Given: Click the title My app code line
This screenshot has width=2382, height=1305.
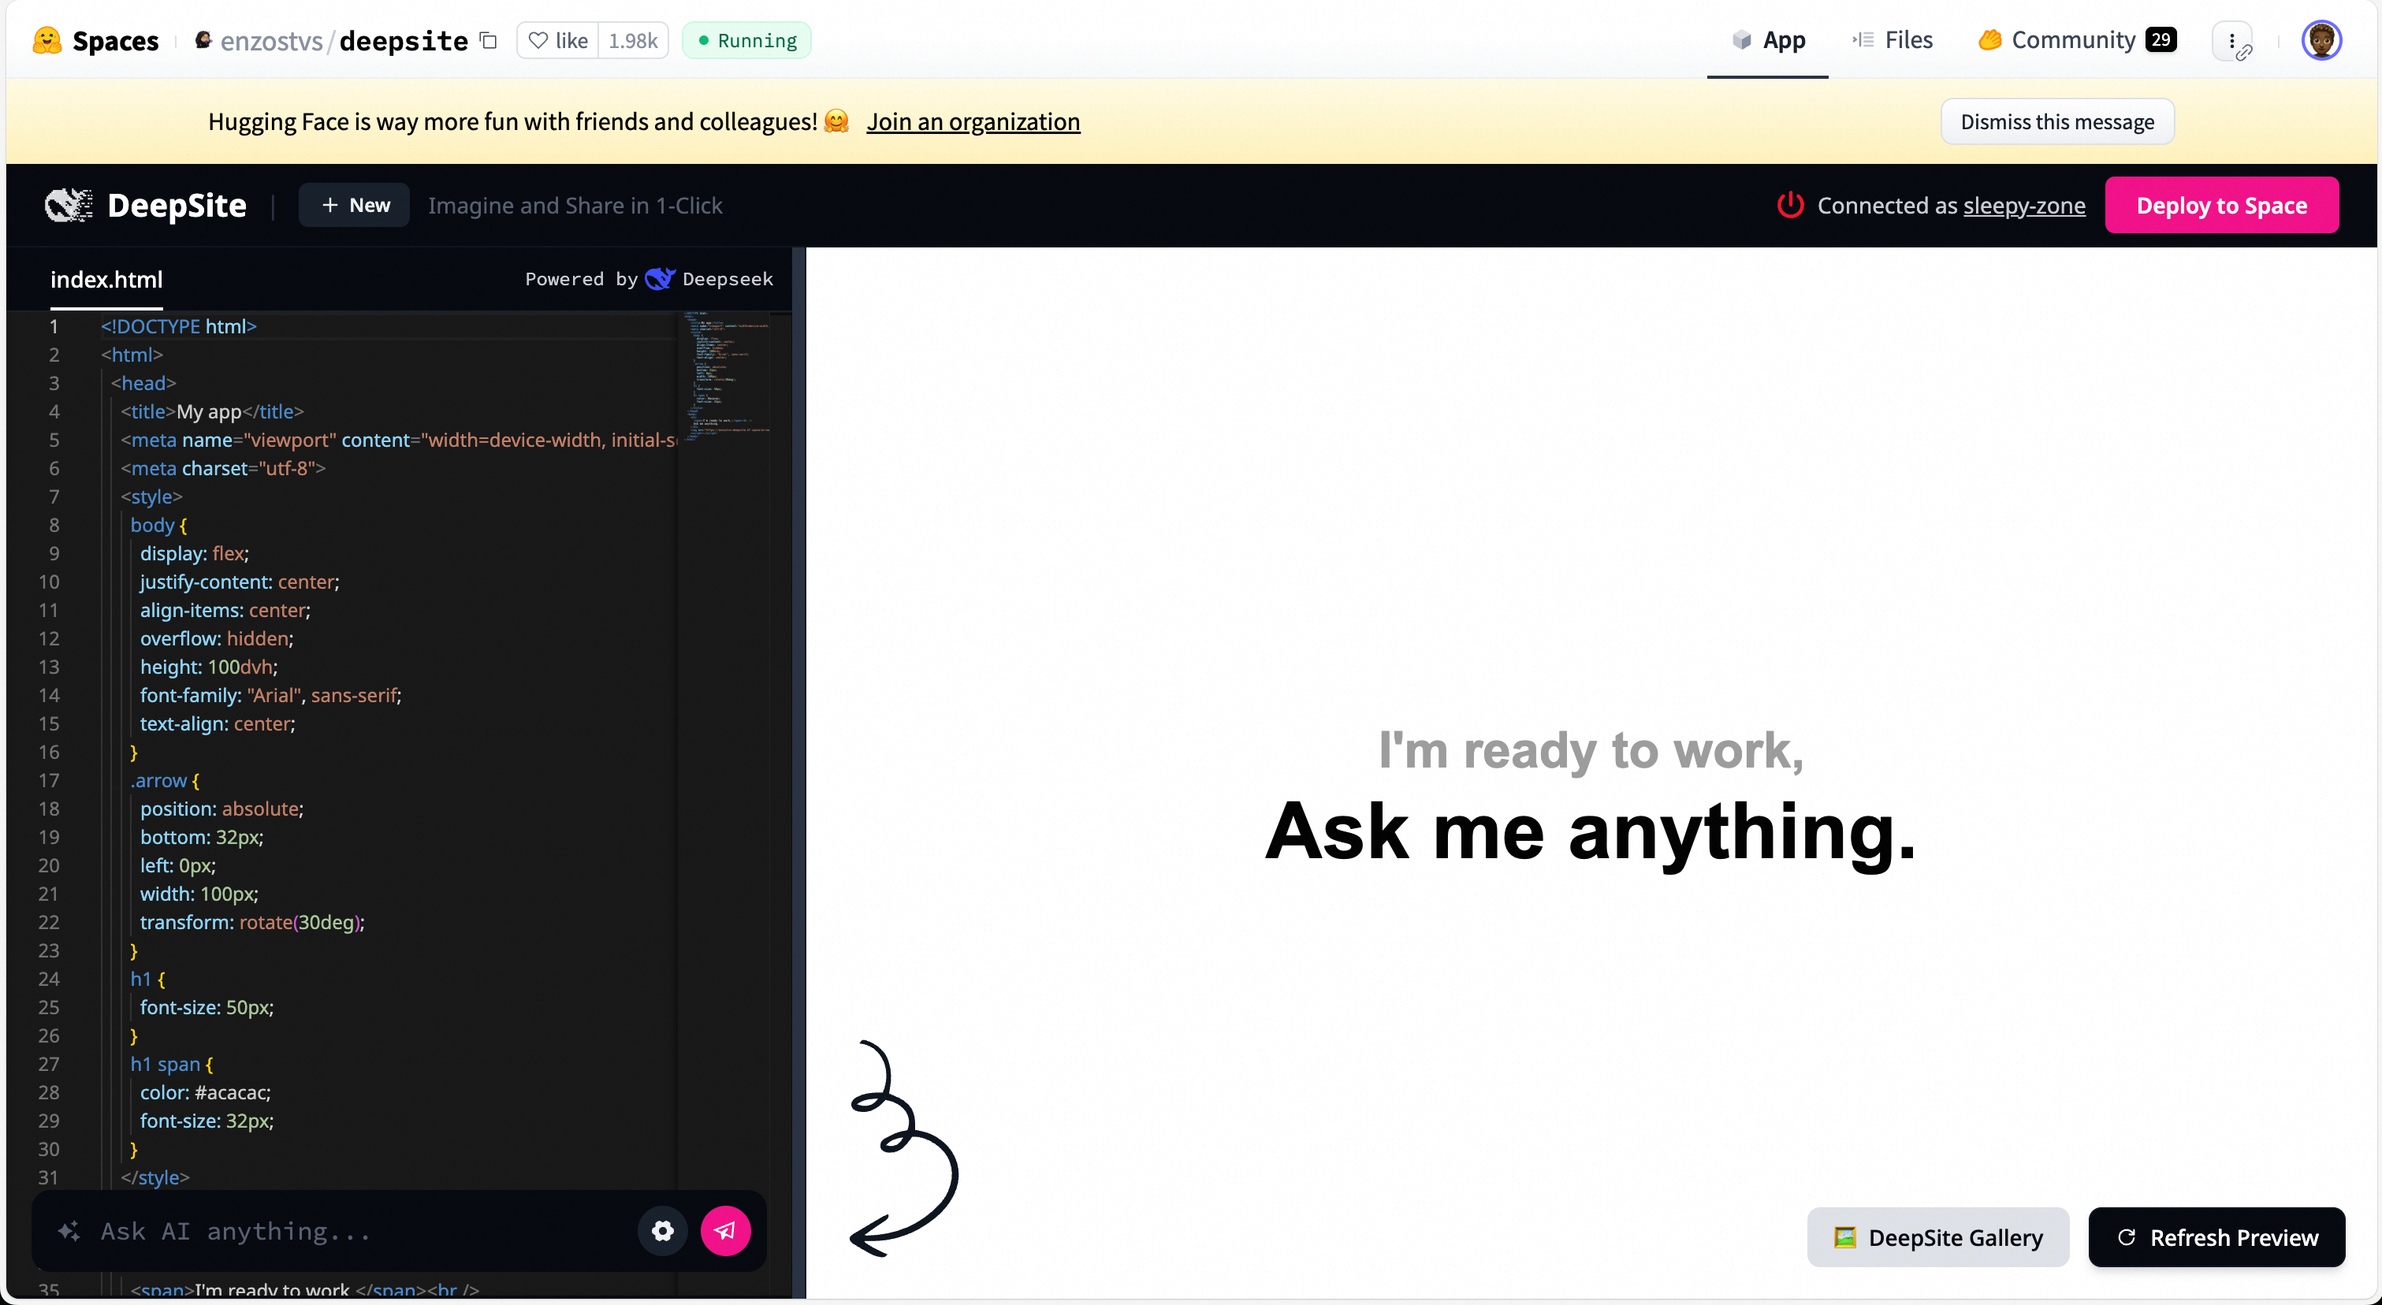Looking at the screenshot, I should 212,411.
